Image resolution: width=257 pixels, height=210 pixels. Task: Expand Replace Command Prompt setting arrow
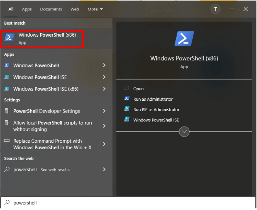(x=104, y=144)
